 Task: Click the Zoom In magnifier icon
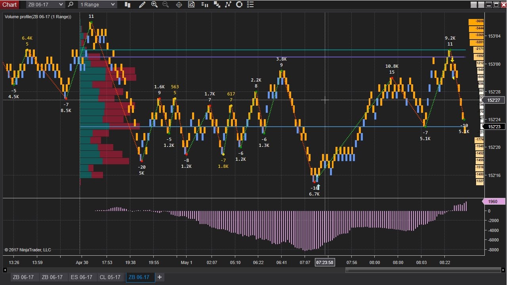[x=154, y=4]
